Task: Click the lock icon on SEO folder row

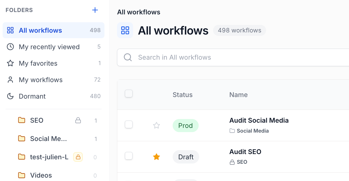Action: [x=78, y=120]
